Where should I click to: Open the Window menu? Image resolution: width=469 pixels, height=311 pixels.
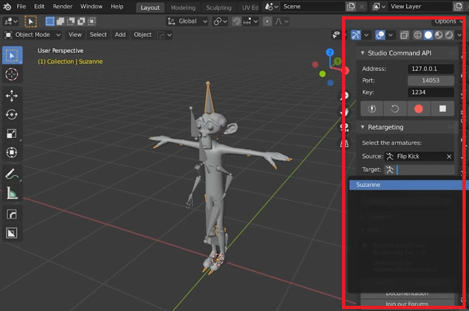tap(91, 7)
